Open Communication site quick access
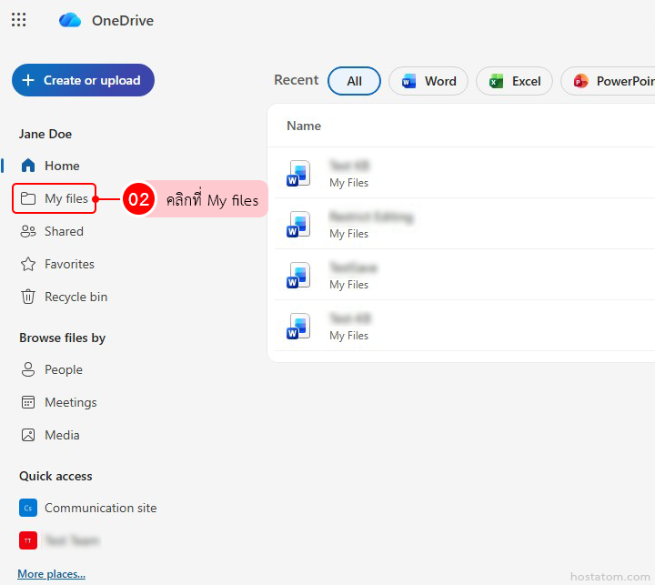The width and height of the screenshot is (655, 585). (x=100, y=508)
